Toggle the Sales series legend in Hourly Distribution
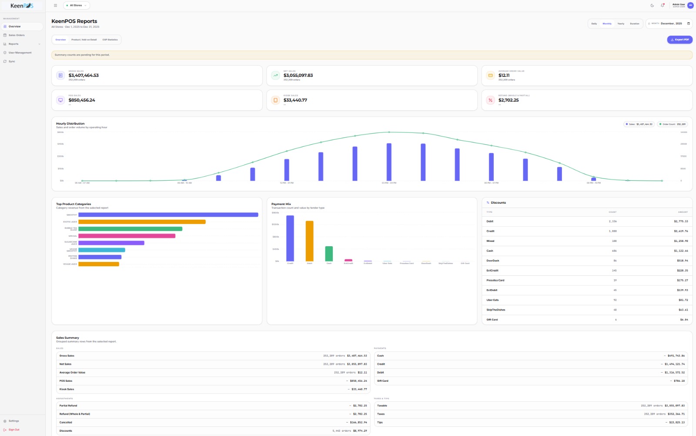This screenshot has width=696, height=436. click(639, 124)
